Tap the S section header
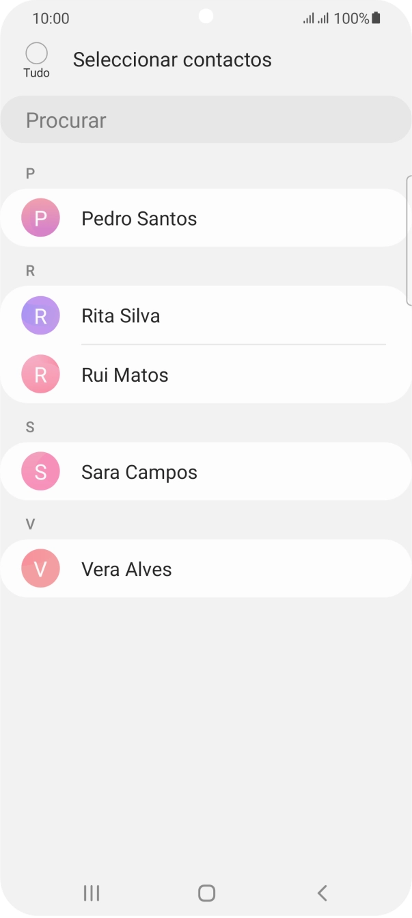Screen dimensions: 412x918 pos(29,427)
